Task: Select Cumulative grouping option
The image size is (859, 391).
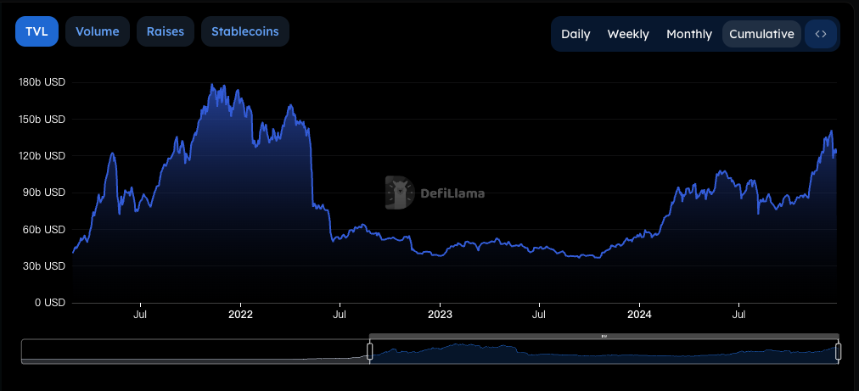Action: (x=761, y=34)
